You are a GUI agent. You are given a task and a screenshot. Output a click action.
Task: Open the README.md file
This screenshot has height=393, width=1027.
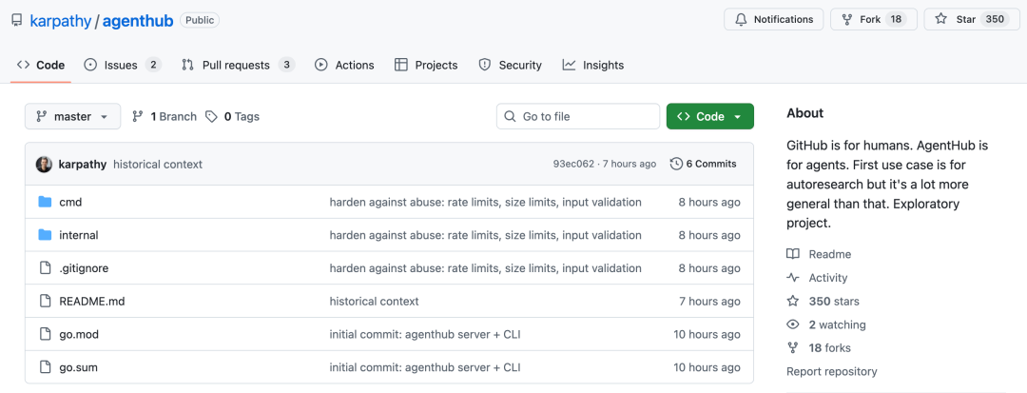pos(91,302)
